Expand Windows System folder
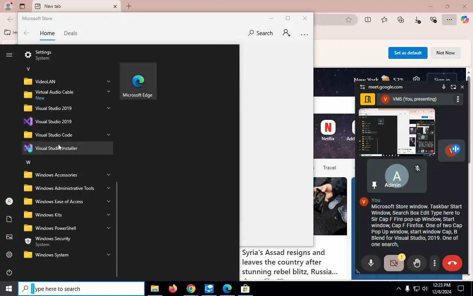This screenshot has height=296, width=473. coord(109,255)
